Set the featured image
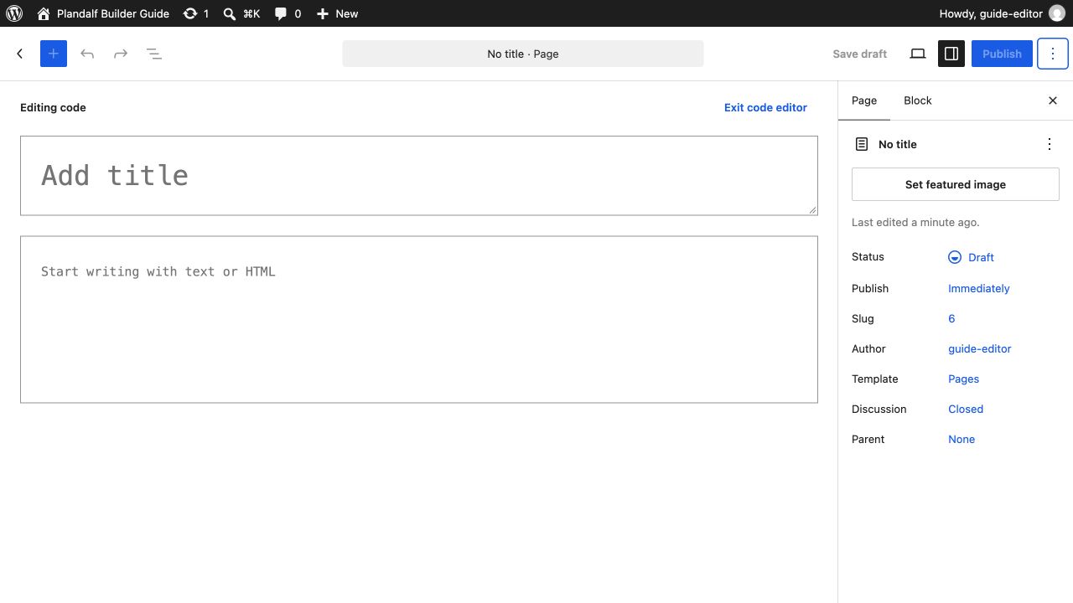 (x=956, y=184)
